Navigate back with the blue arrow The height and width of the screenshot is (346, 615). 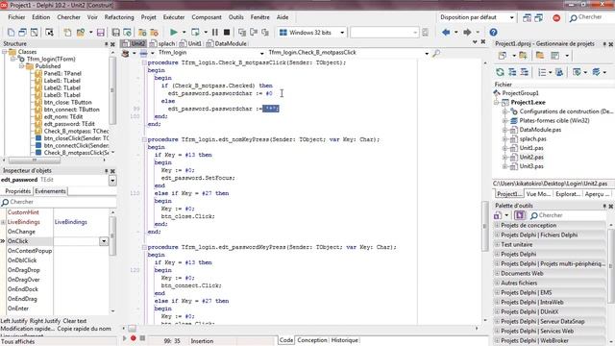tap(446, 32)
